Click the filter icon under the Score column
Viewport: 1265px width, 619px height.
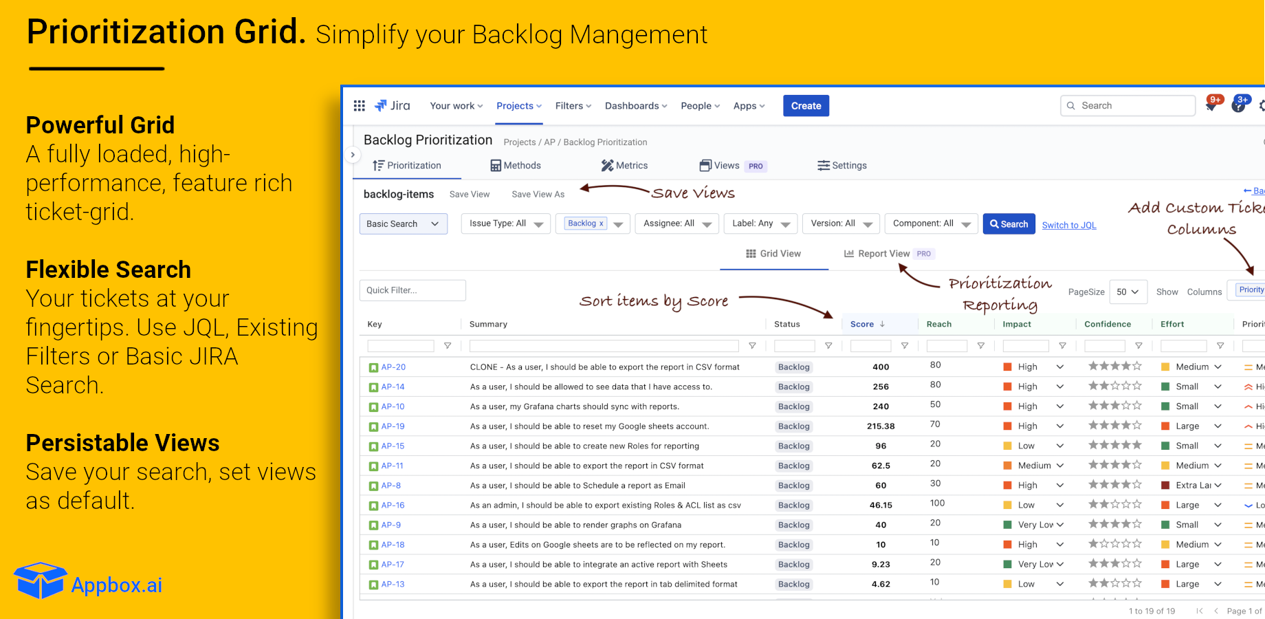pyautogui.click(x=905, y=346)
